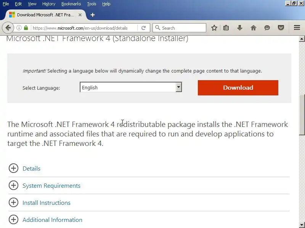This screenshot has width=305, height=228.
Task: Click the red Download button
Action: [238, 87]
